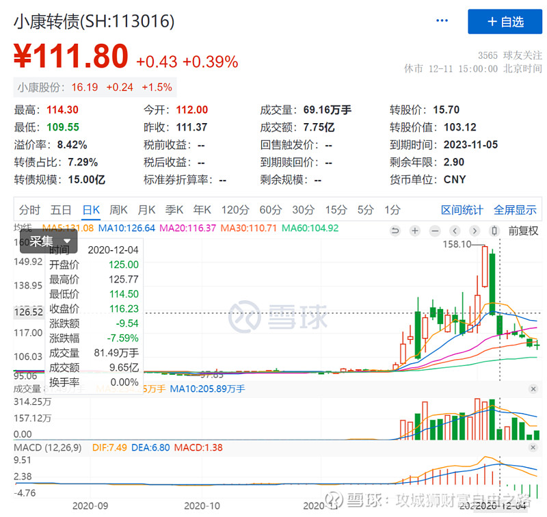Viewport: 547px width, 517px height.
Task: Click the MA10:126.64 moving average label
Action: (x=126, y=228)
